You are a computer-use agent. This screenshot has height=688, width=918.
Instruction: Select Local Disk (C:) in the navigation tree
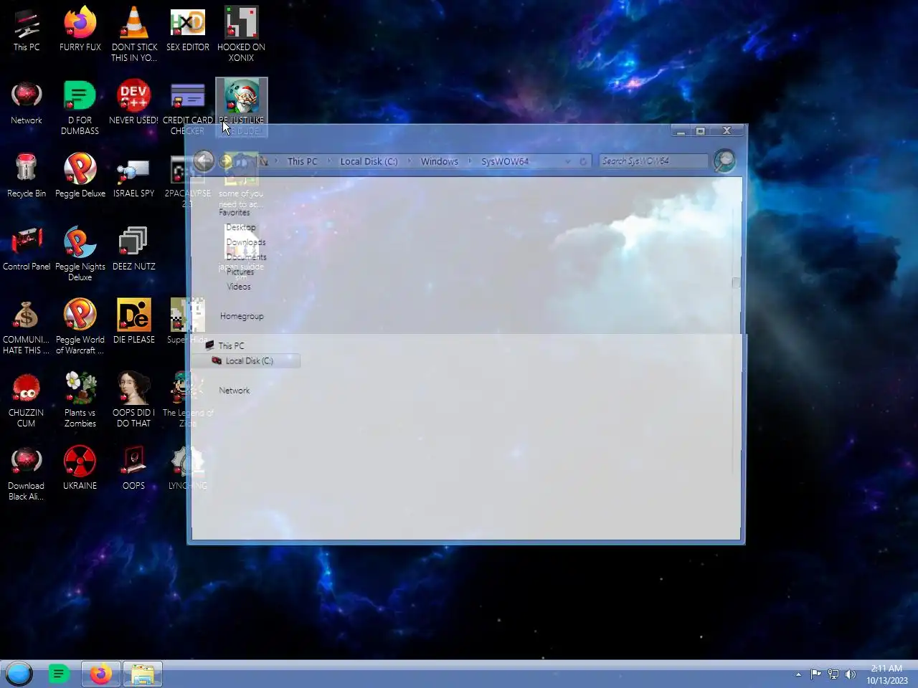point(245,360)
